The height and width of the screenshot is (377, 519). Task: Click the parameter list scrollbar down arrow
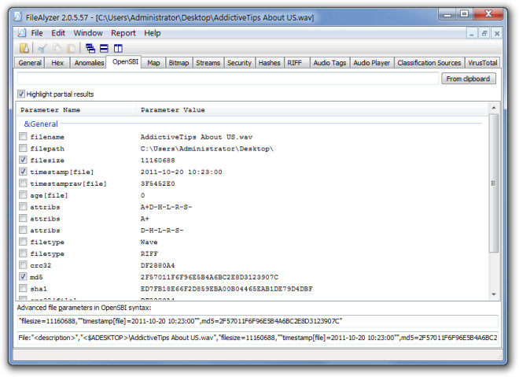pyautogui.click(x=494, y=294)
